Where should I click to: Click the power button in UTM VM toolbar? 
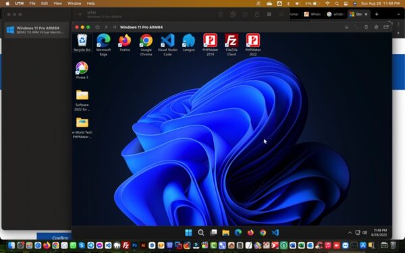[x=97, y=27]
